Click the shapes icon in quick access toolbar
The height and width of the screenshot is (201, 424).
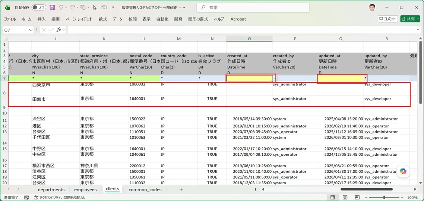(x=83, y=7)
